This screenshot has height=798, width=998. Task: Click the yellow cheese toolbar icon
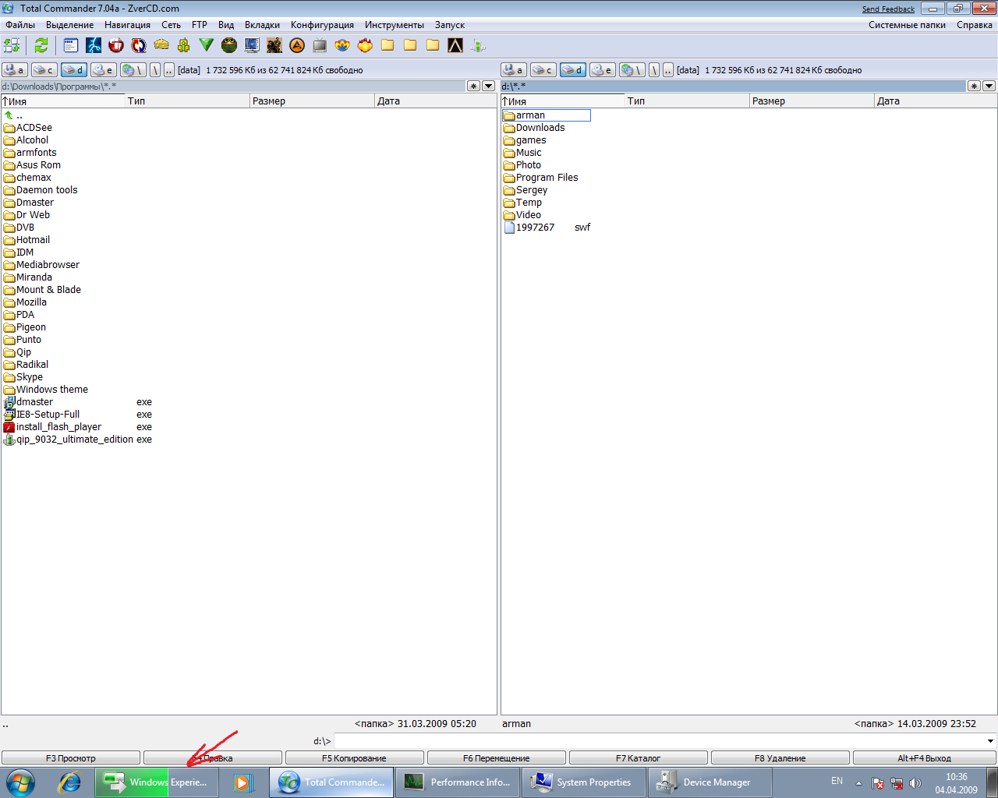[161, 45]
